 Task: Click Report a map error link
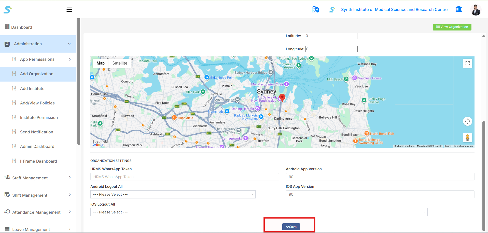tap(464, 146)
